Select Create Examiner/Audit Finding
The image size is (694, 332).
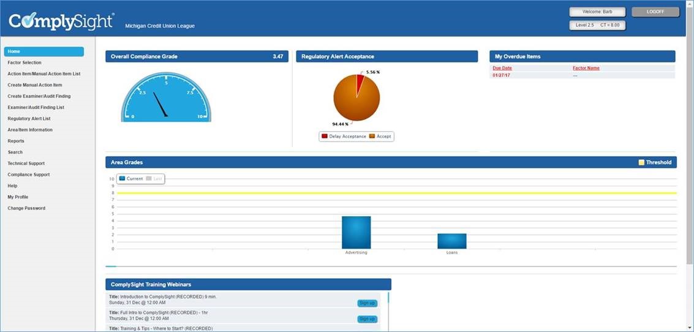coord(39,96)
